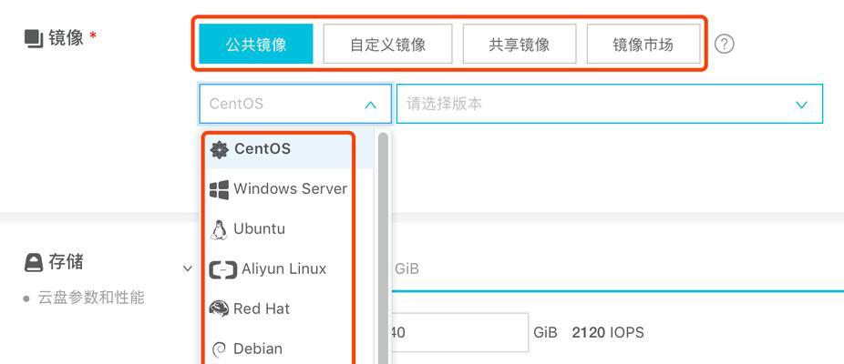Open the 共享镜像 tab
This screenshot has height=364, width=844.
coord(520,44)
